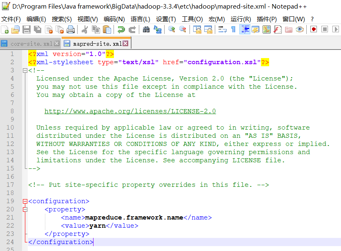This screenshot has height=251, width=341.
Task: Click the Folder as Workspace icon
Action: 289,29
